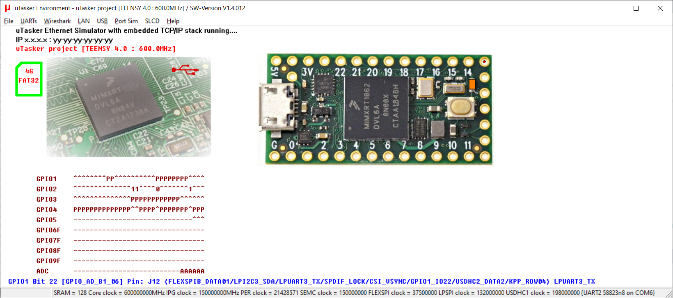Click the faded MIMXRT chip photo
Image resolution: width=673 pixels, height=298 pixels.
tap(128, 107)
